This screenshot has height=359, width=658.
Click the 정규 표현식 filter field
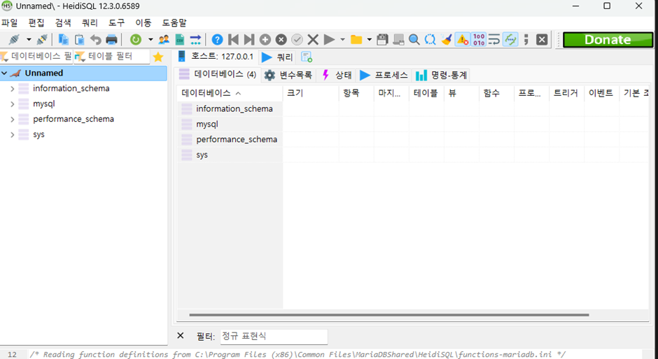(273, 337)
